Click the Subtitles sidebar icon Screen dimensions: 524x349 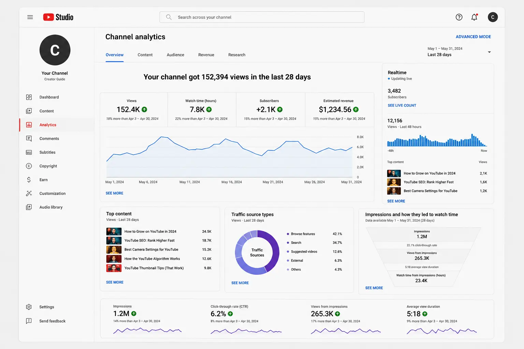point(29,152)
